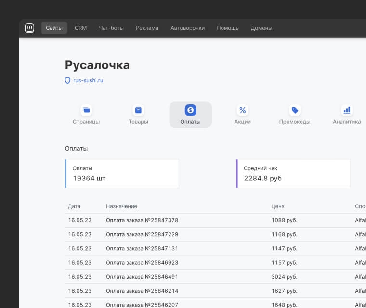The width and height of the screenshot is (366, 308).
Task: Follow the rus-sushi.ru site link
Action: [x=88, y=81]
